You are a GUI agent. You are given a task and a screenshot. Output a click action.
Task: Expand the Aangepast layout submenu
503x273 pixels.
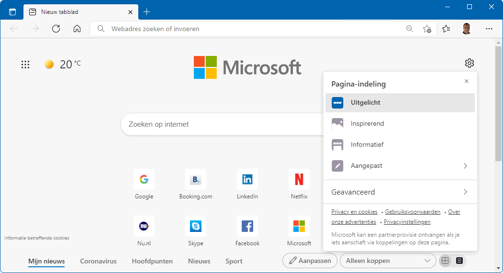coord(400,166)
